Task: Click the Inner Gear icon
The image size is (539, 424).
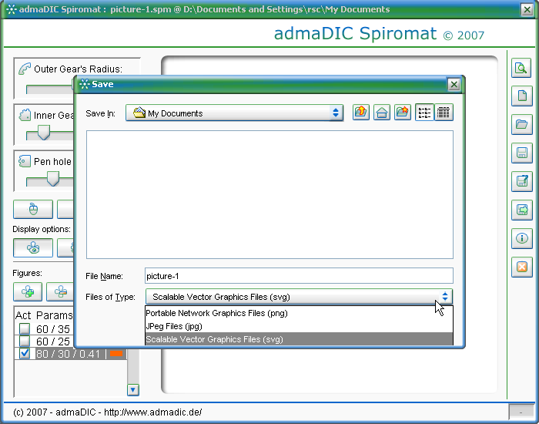Action: 25,115
